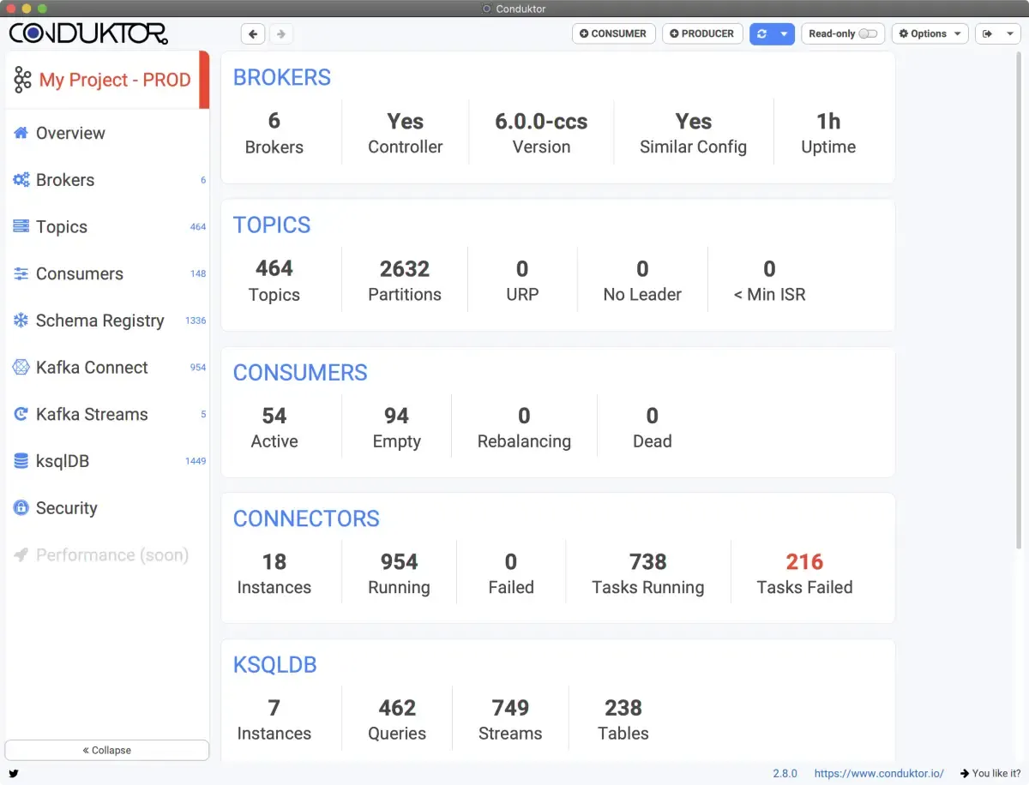Open the Options dropdown
Screen dimensions: 1029x785
tap(930, 34)
